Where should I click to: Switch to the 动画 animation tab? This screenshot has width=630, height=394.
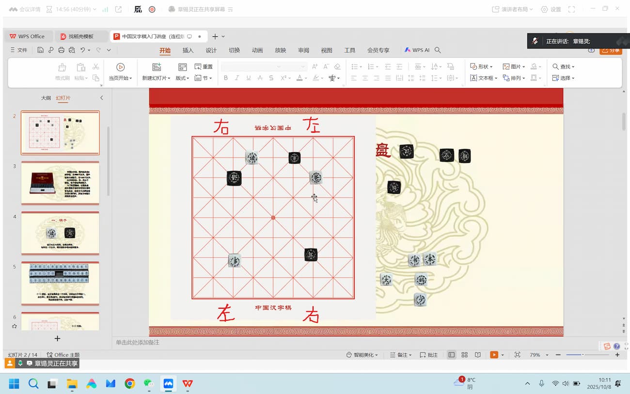[257, 50]
